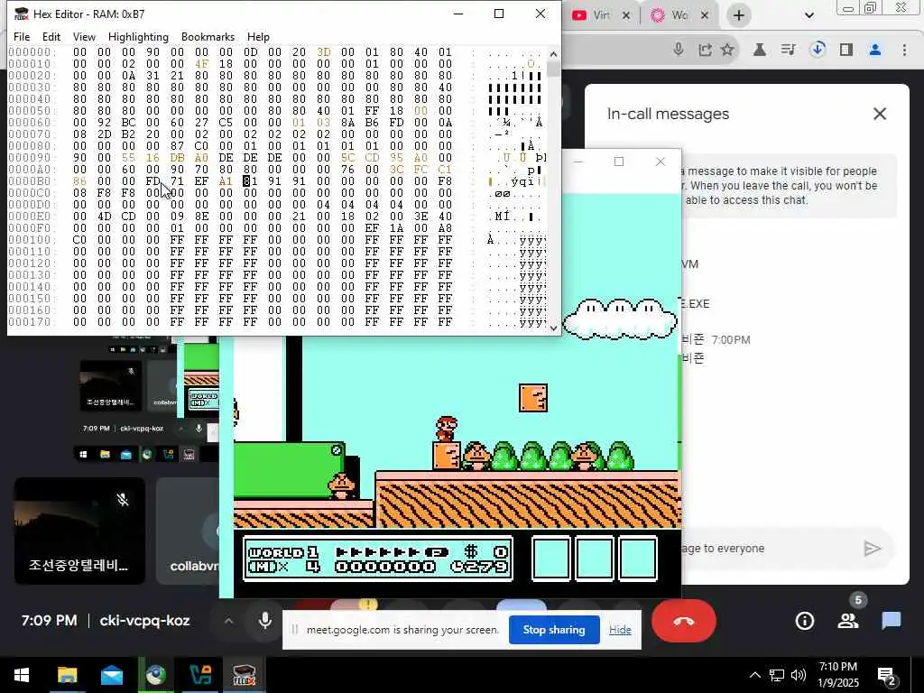Bookmark this tab with the star icon

point(727,50)
